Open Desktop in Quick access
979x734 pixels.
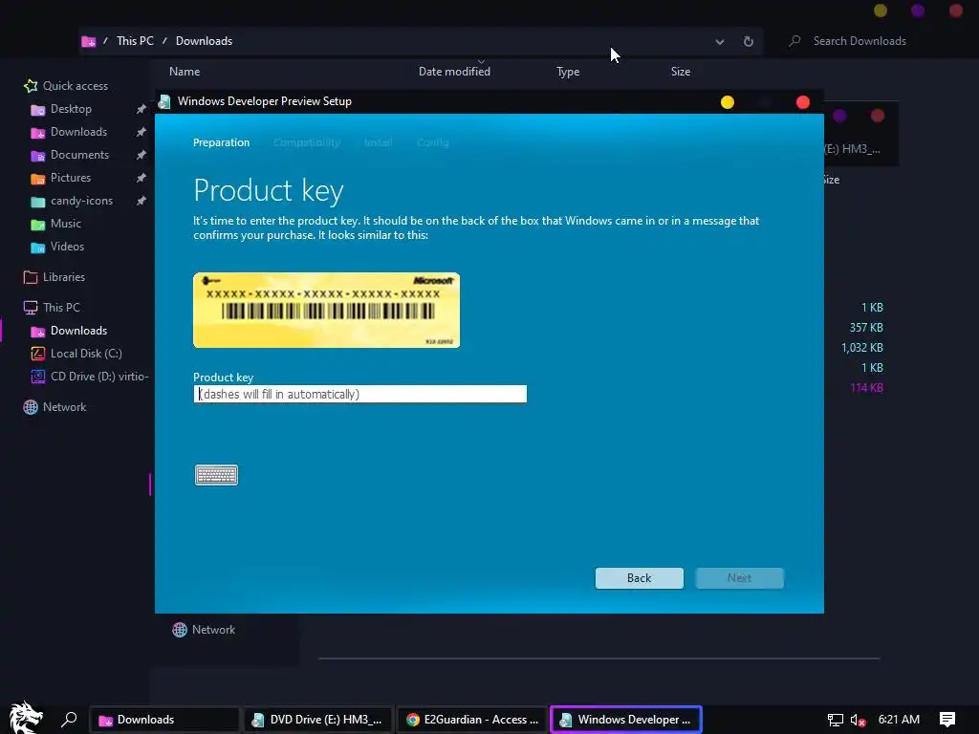point(71,109)
